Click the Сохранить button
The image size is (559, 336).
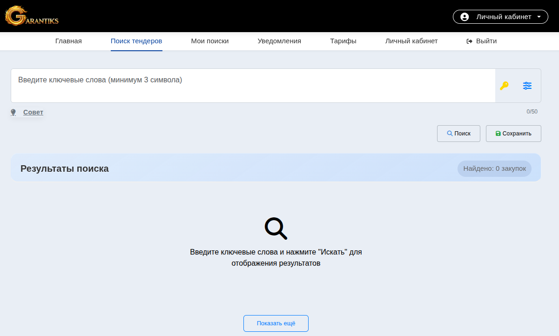[x=513, y=134]
